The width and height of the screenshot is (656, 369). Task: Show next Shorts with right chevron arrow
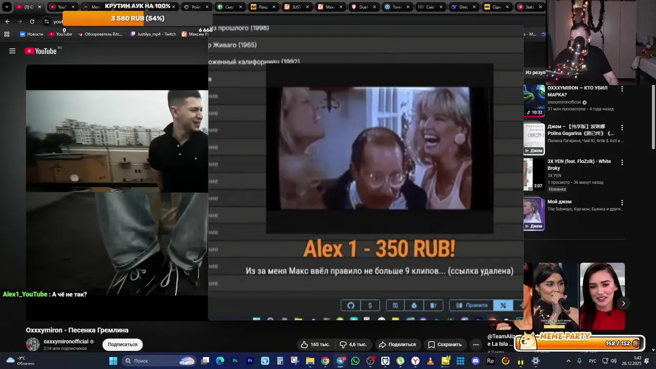coord(623,303)
